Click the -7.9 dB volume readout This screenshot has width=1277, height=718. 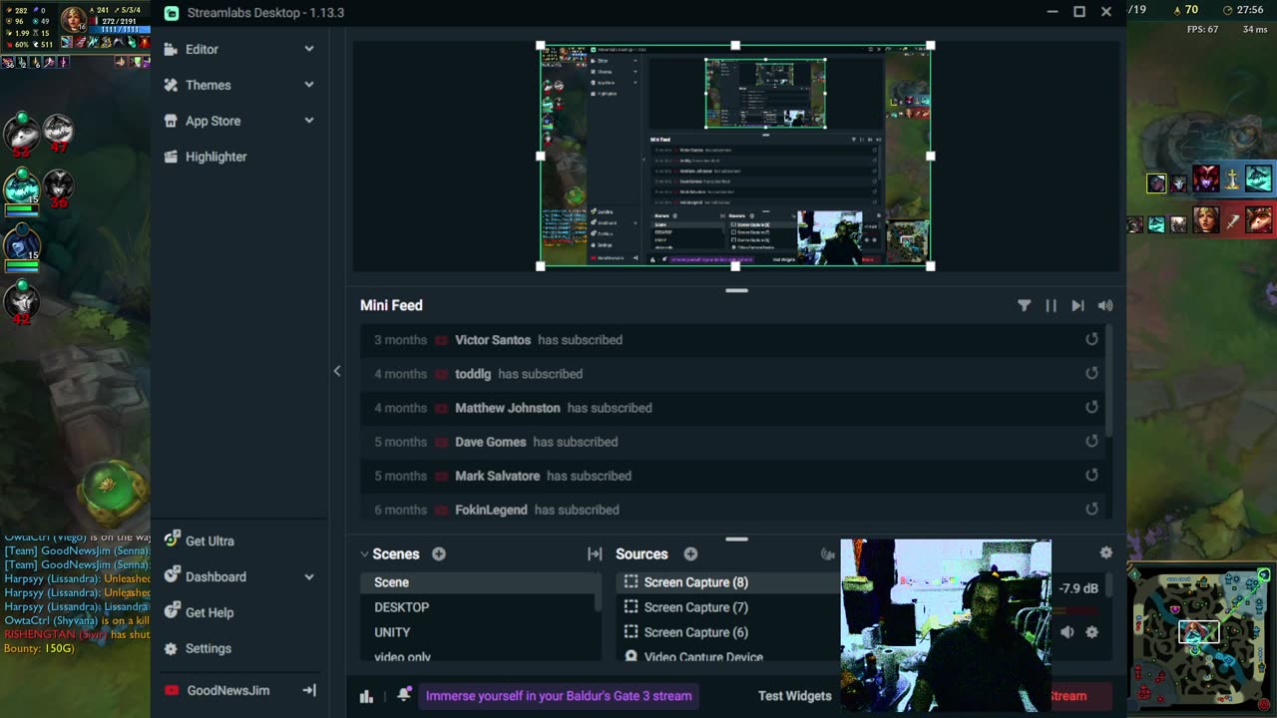click(x=1077, y=588)
